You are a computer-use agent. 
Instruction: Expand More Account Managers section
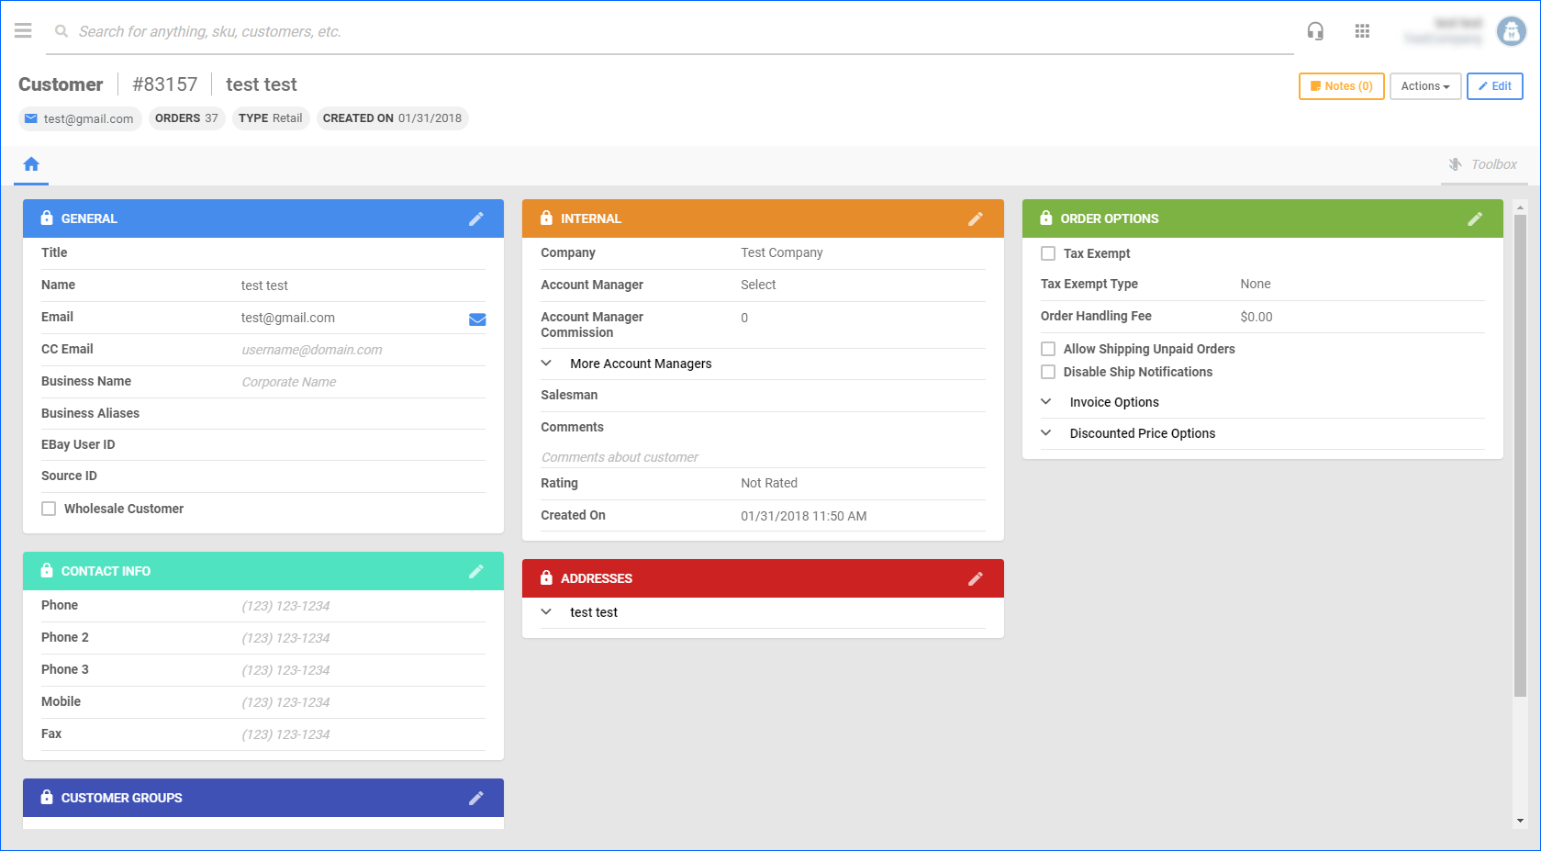(x=547, y=364)
